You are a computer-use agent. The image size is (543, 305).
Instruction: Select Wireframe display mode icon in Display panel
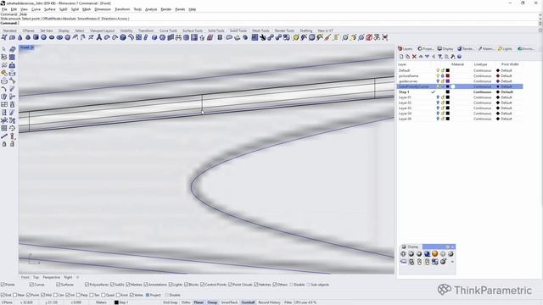point(403,254)
